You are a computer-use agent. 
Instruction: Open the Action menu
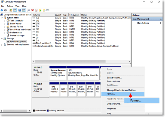[10, 6]
